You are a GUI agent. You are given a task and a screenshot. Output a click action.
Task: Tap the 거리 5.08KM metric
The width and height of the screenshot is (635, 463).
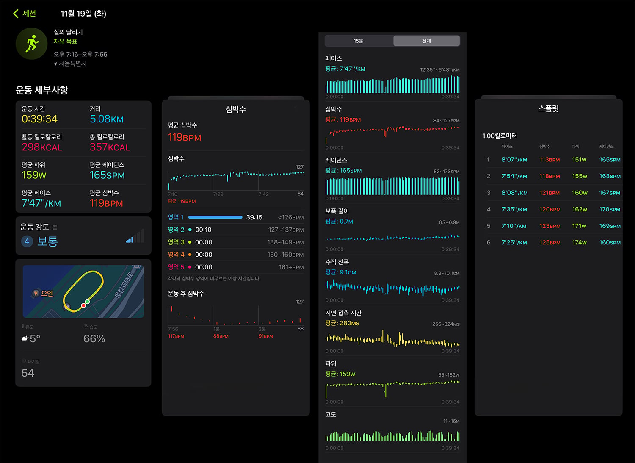click(x=106, y=115)
